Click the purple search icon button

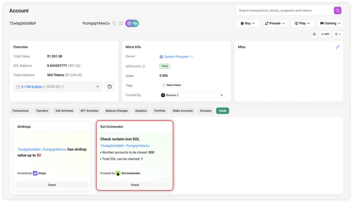[337, 10]
